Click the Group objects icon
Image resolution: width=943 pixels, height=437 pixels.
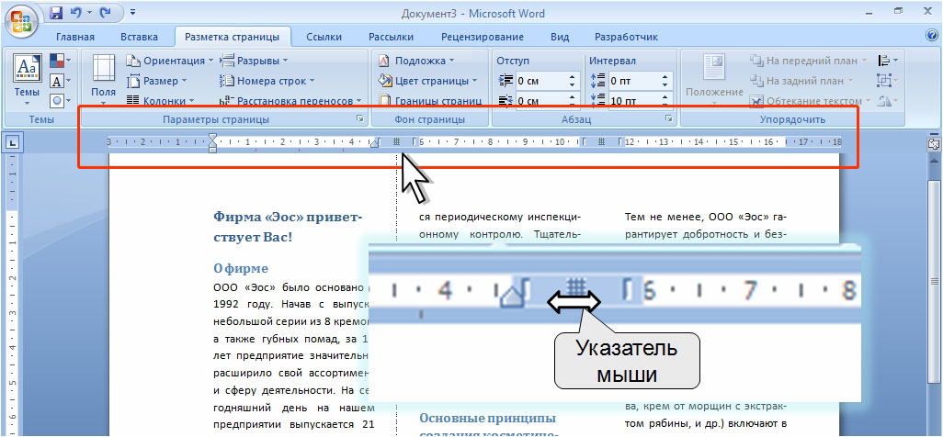point(888,81)
